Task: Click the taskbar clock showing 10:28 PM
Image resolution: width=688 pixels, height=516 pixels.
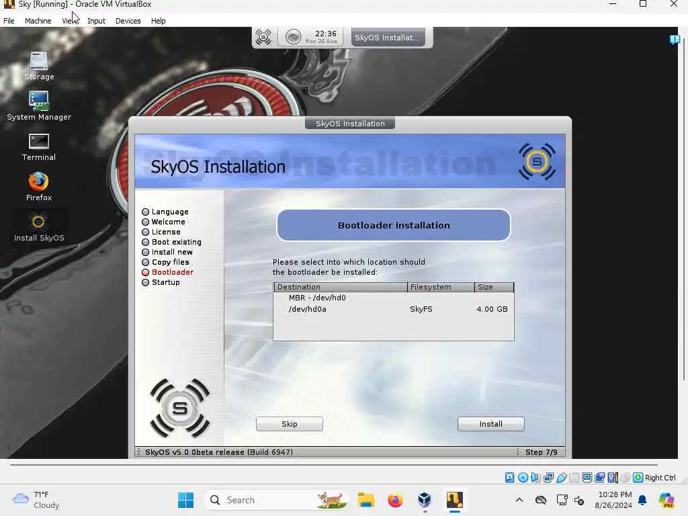Action: [x=613, y=500]
